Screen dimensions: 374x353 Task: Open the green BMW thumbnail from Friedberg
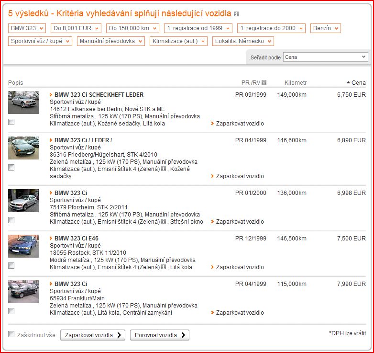pyautogui.click(x=23, y=148)
